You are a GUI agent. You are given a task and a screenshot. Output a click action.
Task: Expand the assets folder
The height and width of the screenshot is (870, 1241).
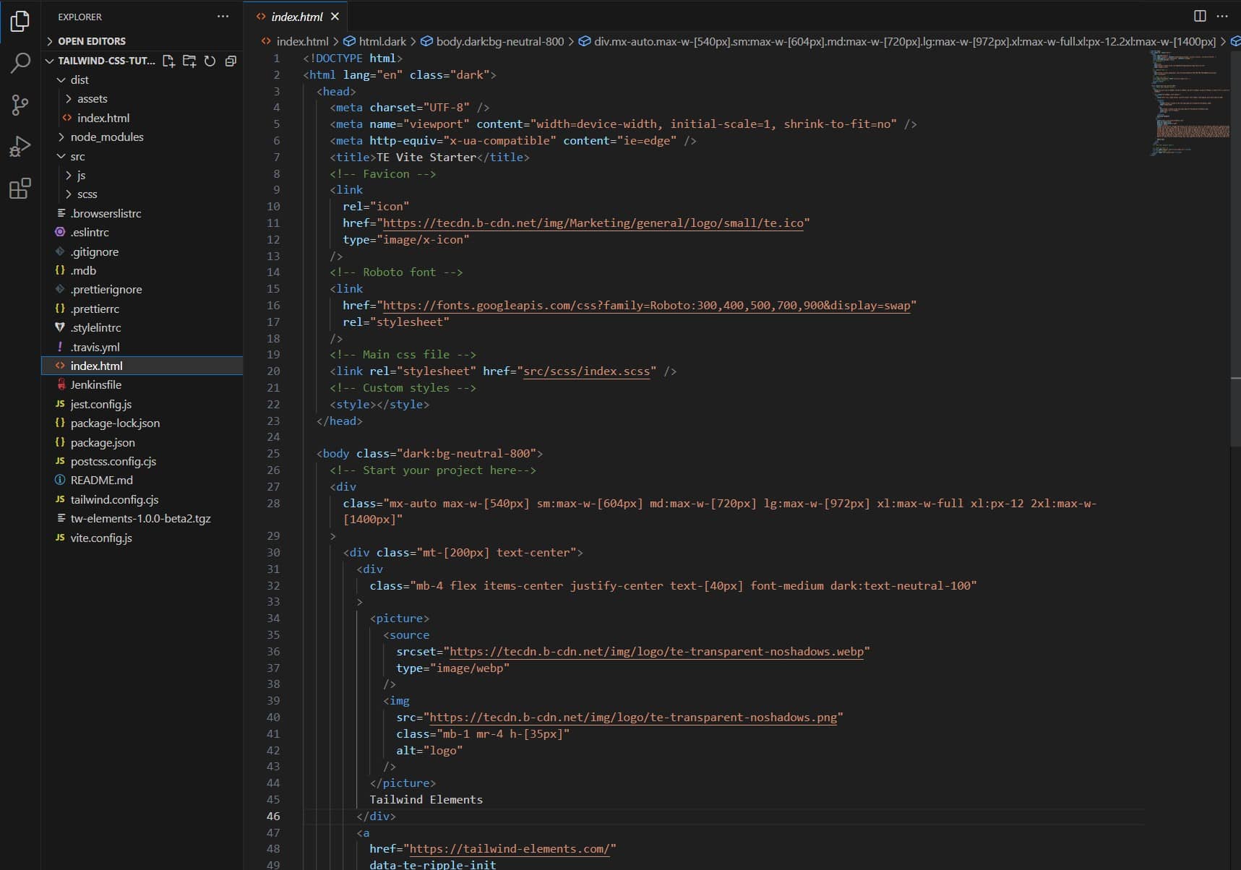[x=142, y=99]
